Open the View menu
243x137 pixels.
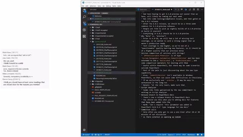click(99, 6)
